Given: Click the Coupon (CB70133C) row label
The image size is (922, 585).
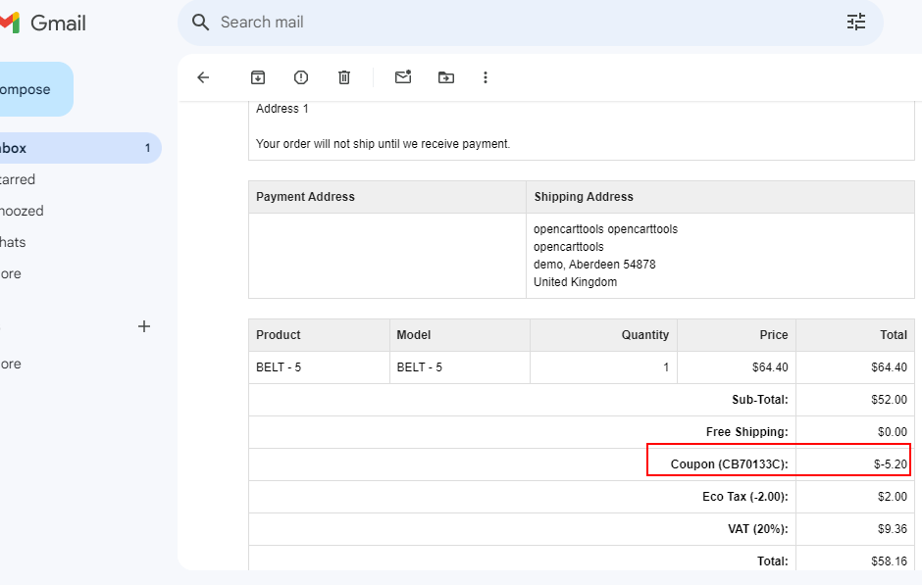Looking at the screenshot, I should coord(729,464).
